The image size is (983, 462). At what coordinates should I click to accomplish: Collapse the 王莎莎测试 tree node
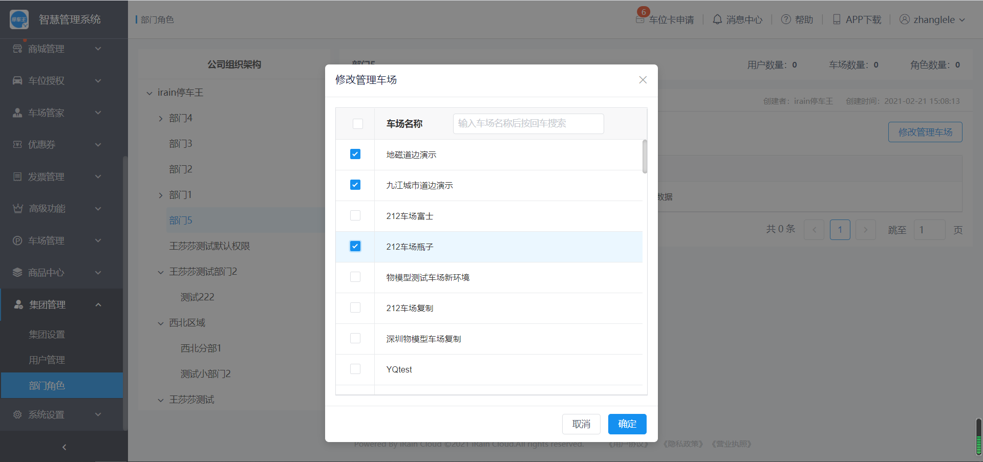161,400
